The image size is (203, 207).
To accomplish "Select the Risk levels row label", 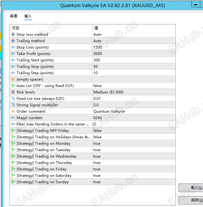I will coord(26,92).
